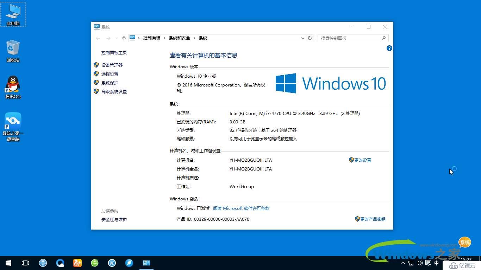481x270 pixels.
Task: Click the 计算机全名 value YH-MO2BGUOIHLTA
Action: click(251, 169)
